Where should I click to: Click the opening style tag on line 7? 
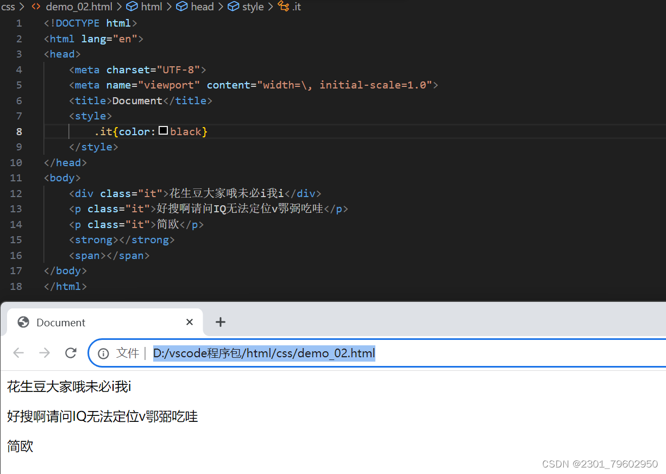(91, 116)
